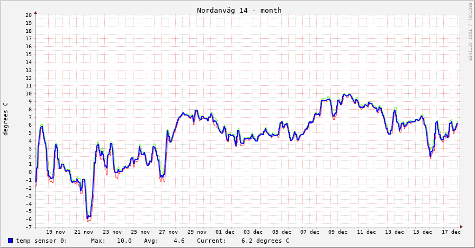Click the Max 10.0 value in legend
The height and width of the screenshot is (248, 475).
(x=124, y=241)
